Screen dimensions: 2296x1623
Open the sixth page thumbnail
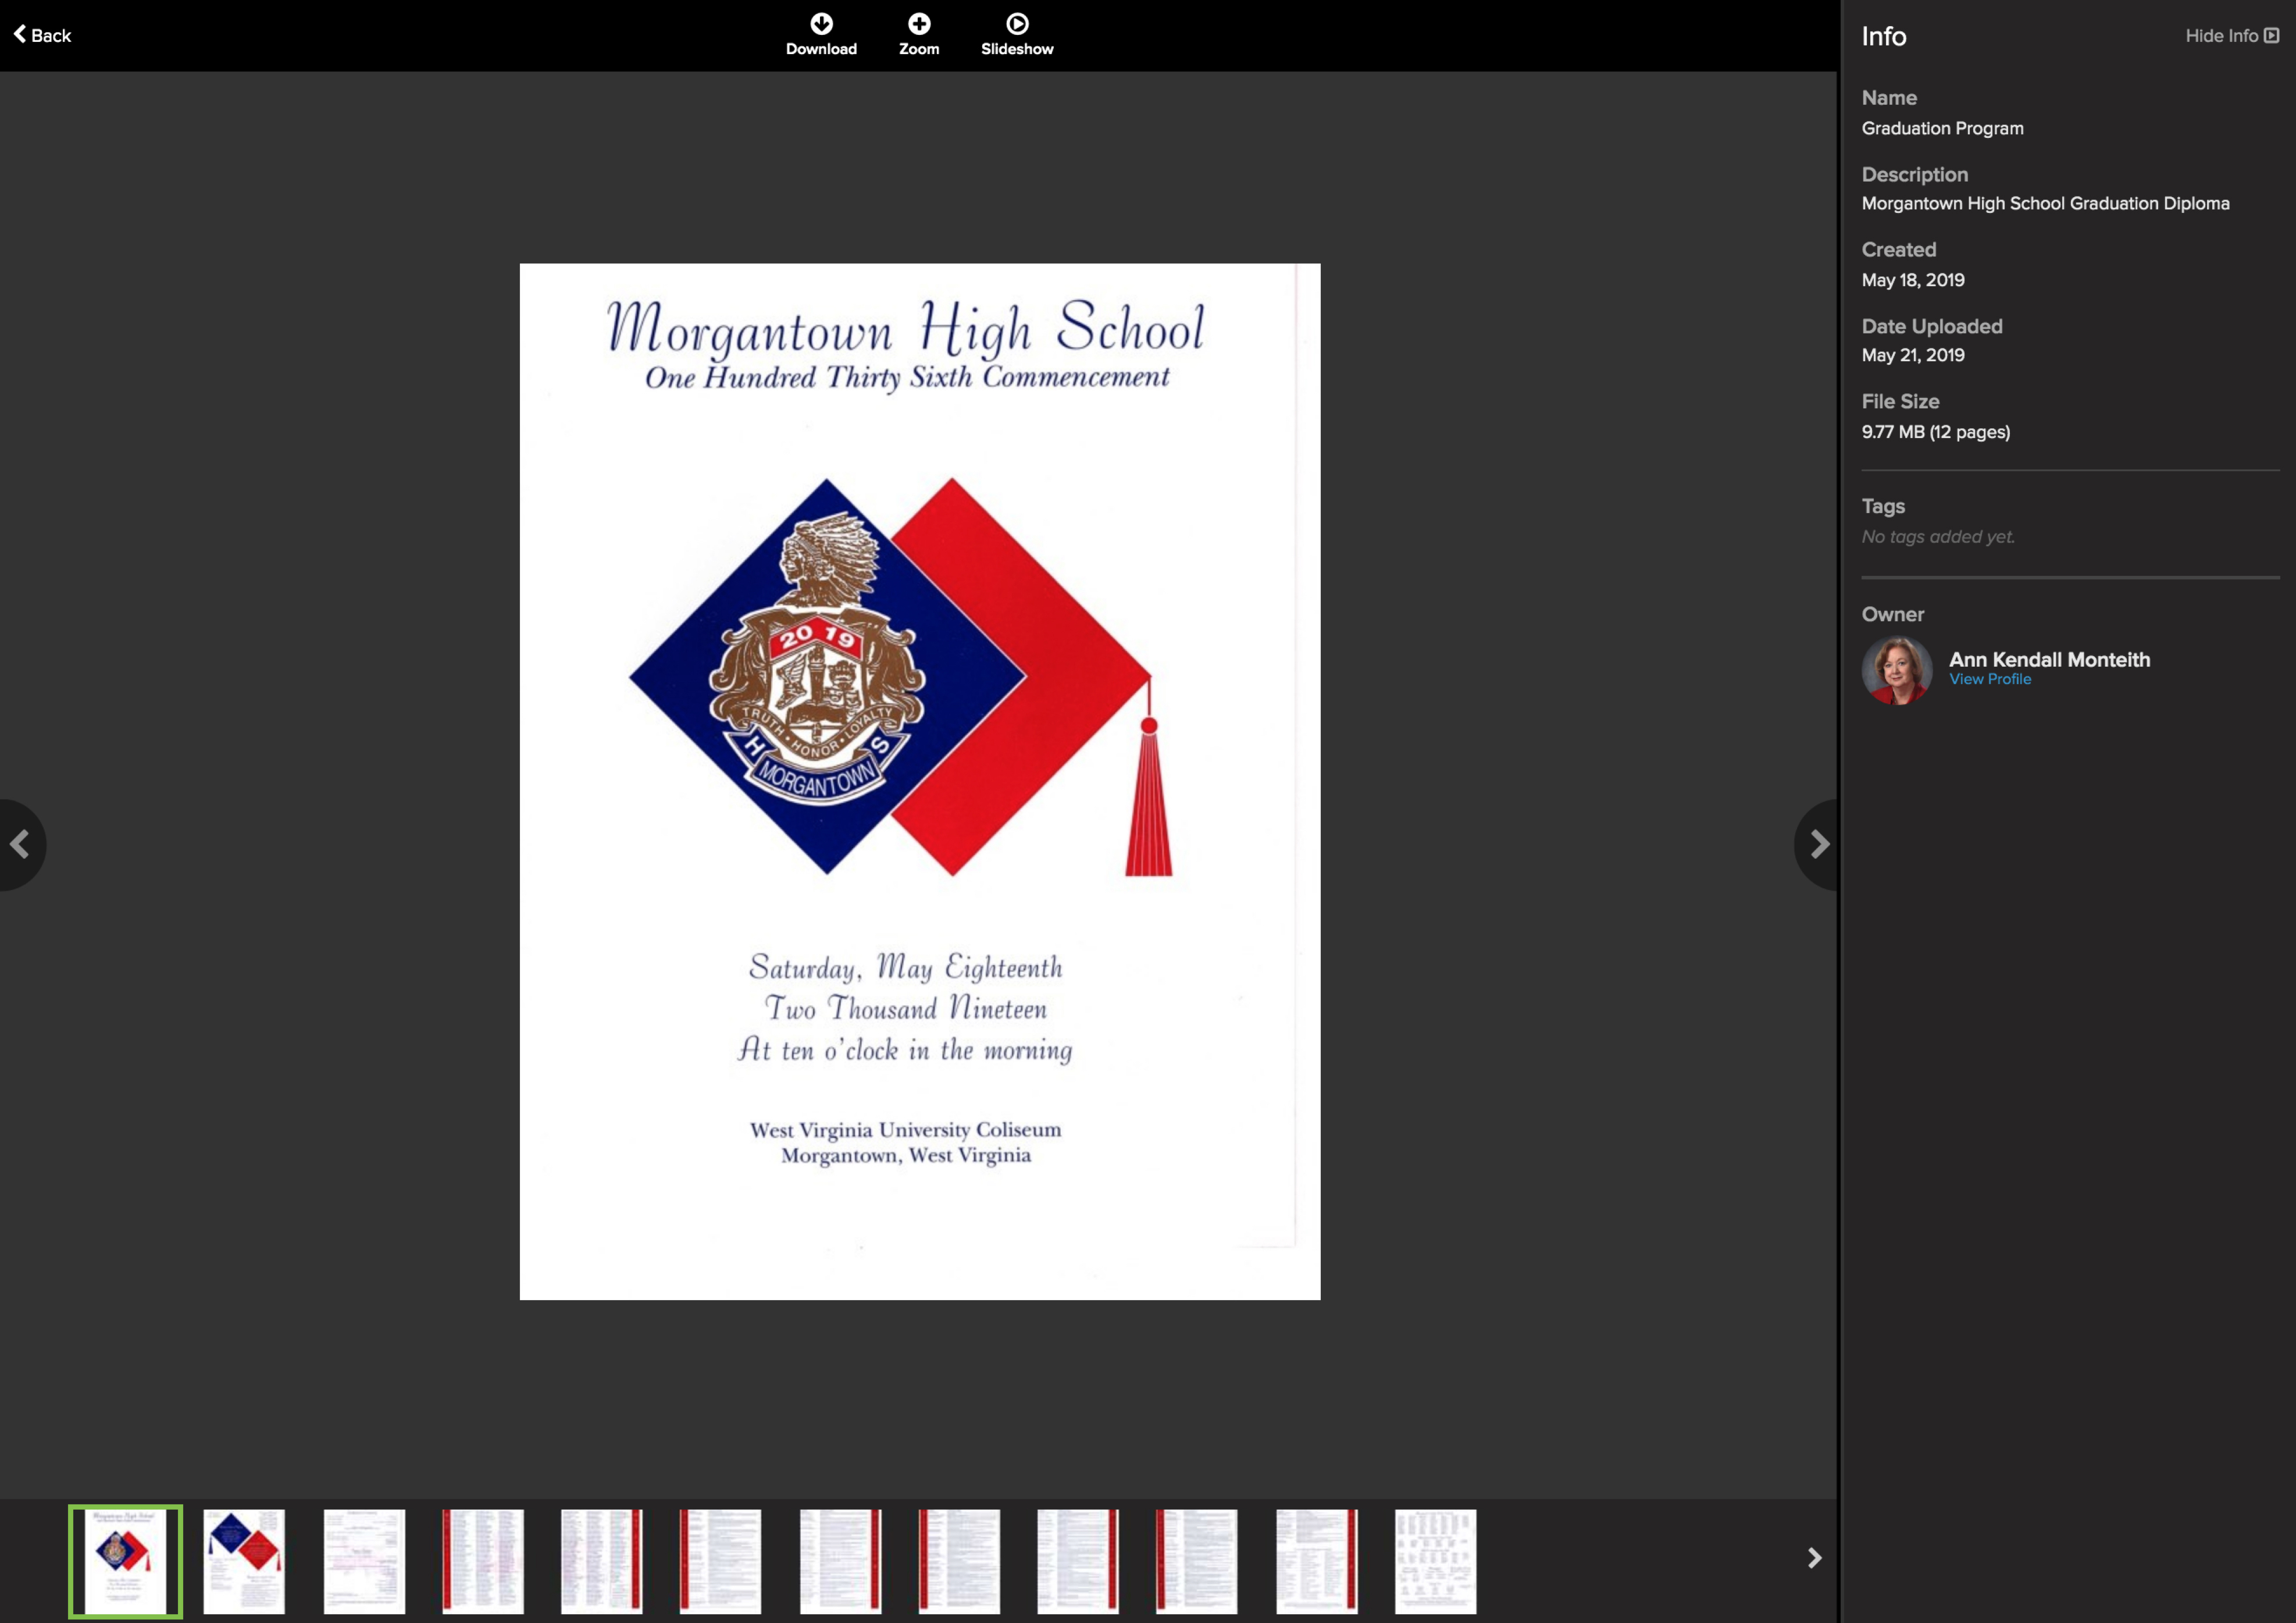click(x=720, y=1561)
